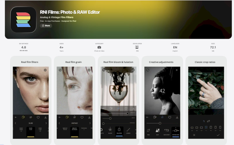Select the highlighted Agfacolor preset under VINTAGE
234x145 pixels.
[75, 132]
